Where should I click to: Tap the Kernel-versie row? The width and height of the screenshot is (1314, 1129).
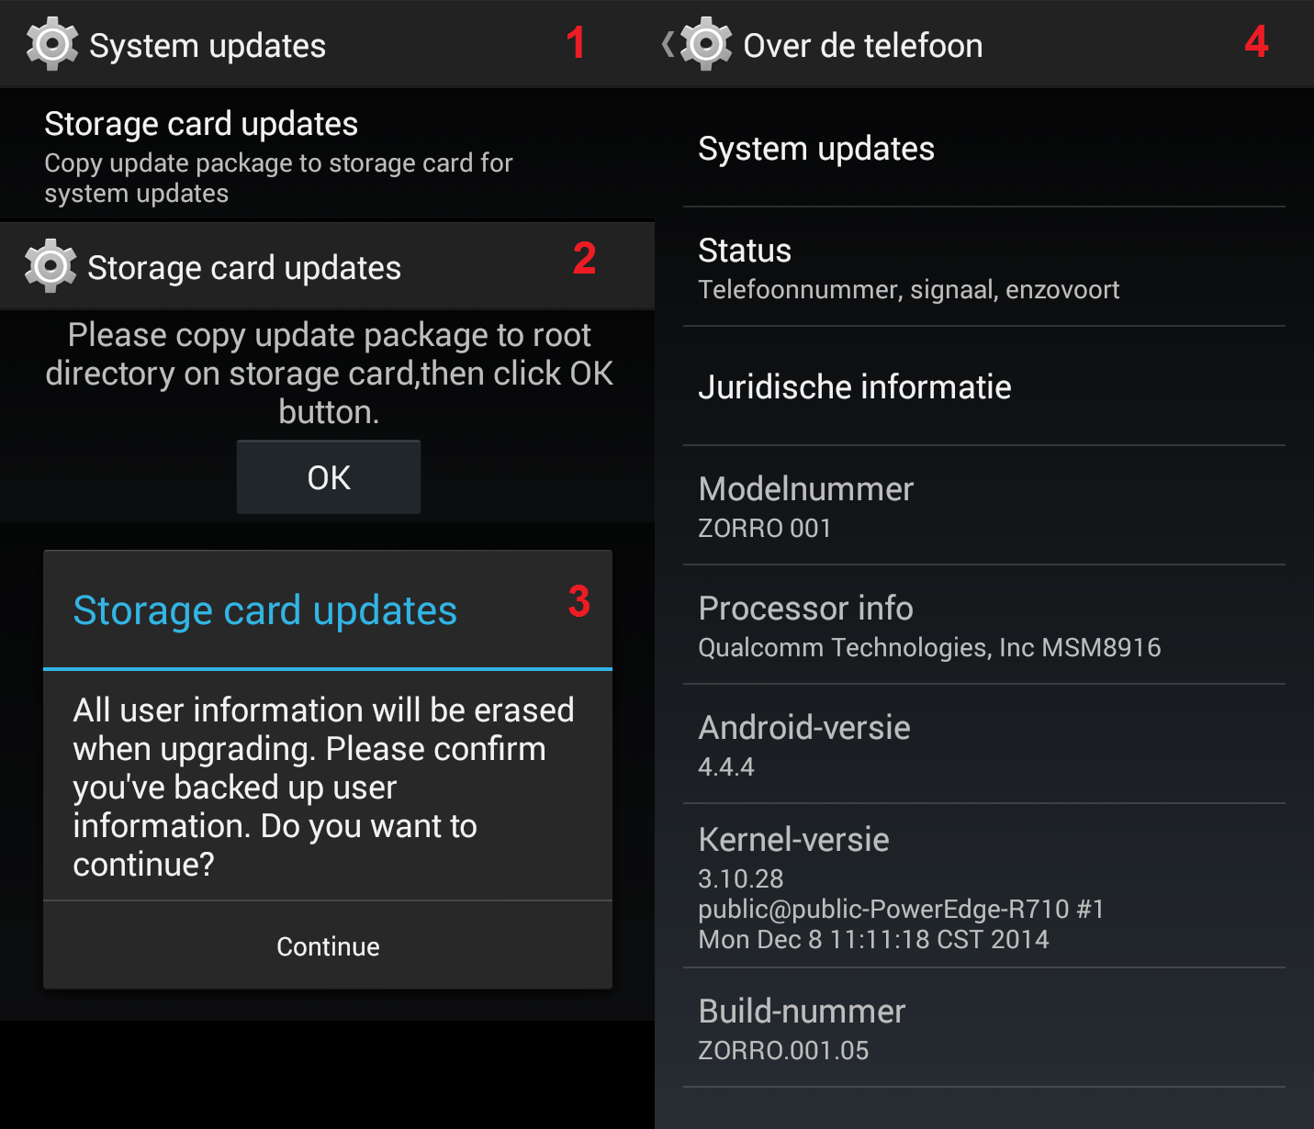coord(984,886)
